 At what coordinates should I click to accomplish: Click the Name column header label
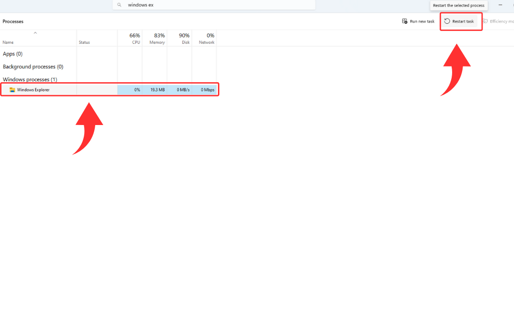pos(8,42)
